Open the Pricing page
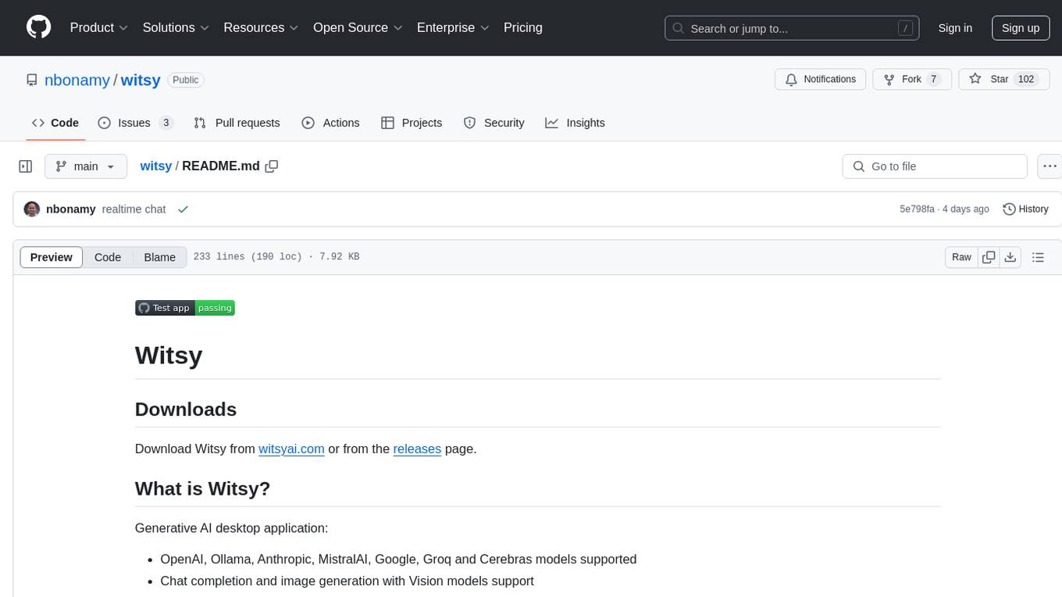Screen dimensions: 1062x597 (523, 27)
